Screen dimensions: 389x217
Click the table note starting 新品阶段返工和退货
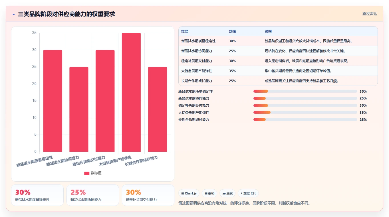point(309,41)
